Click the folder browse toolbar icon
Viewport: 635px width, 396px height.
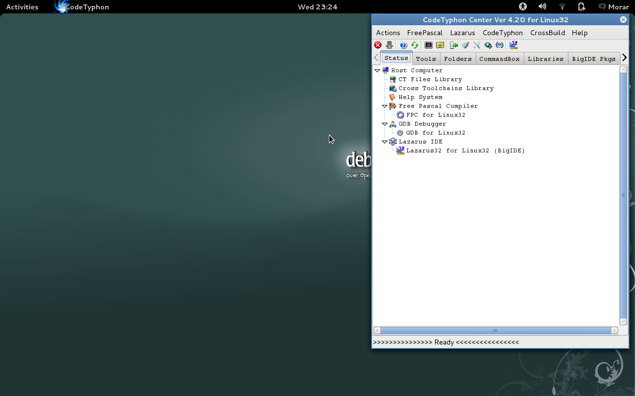440,45
